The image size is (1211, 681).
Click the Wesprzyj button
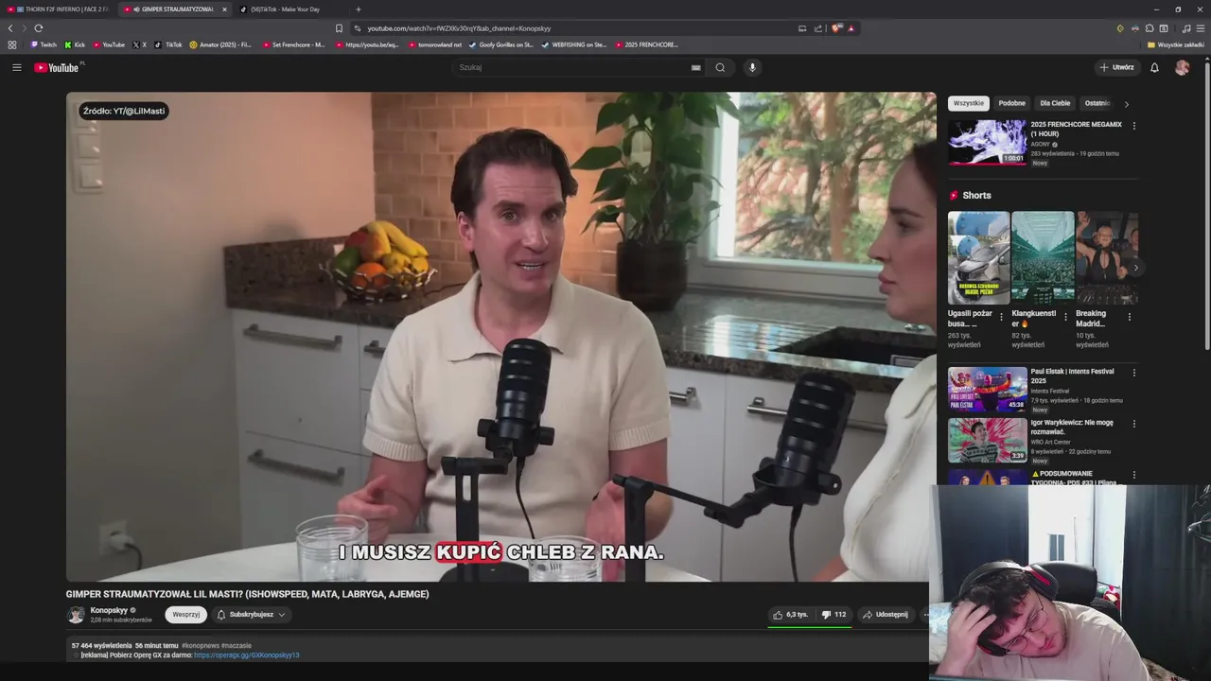[186, 615]
